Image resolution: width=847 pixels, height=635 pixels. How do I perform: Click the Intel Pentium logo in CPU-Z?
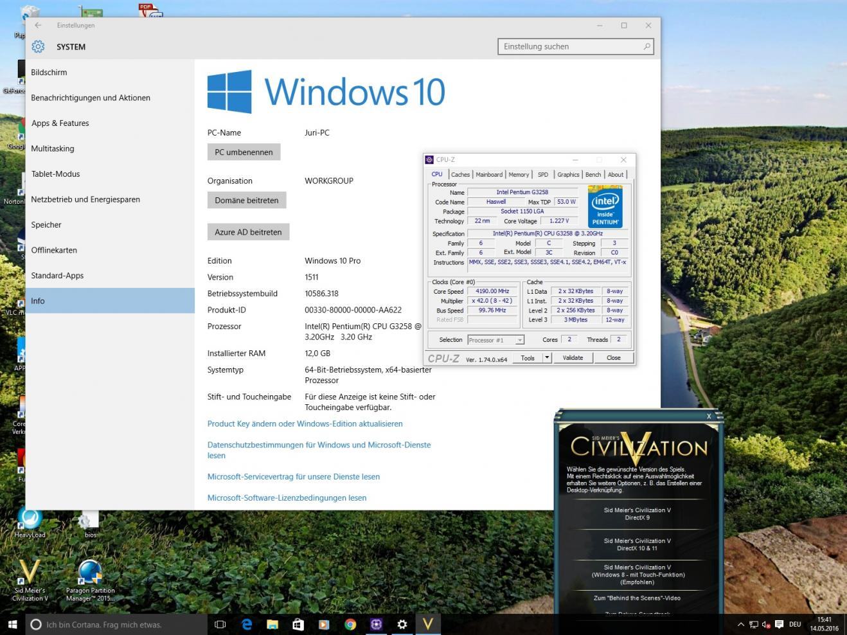[605, 206]
